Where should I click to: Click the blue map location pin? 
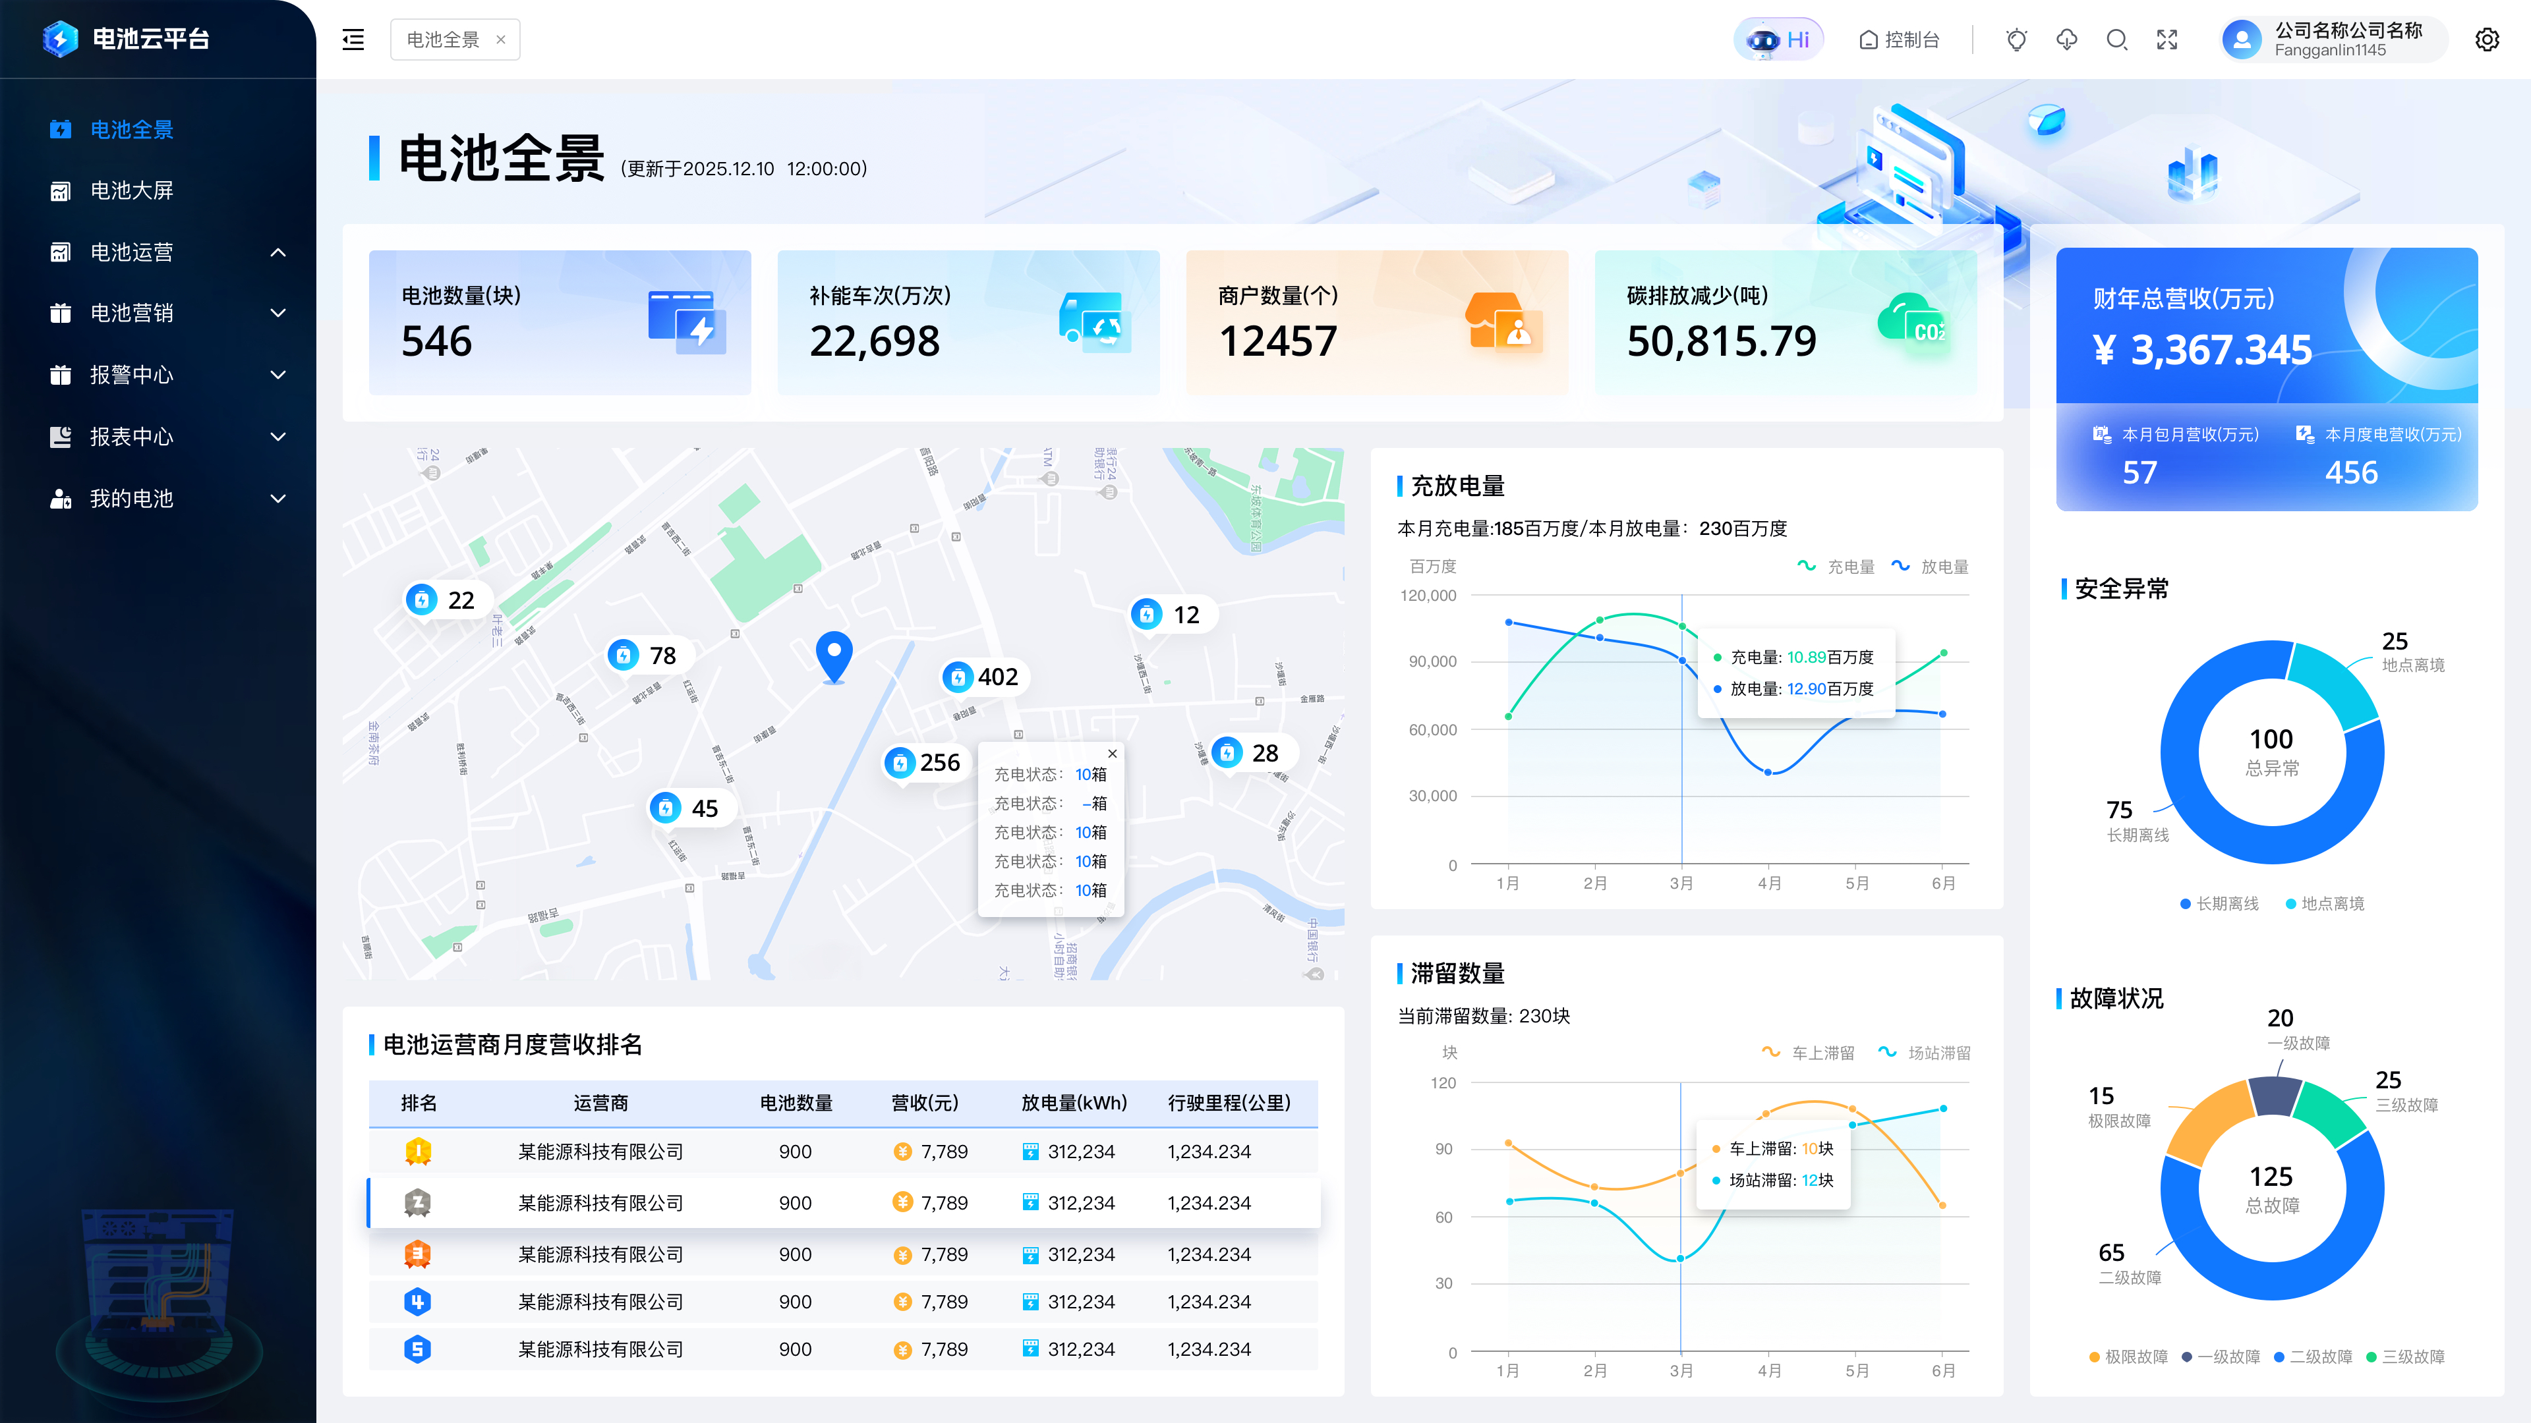tap(834, 655)
